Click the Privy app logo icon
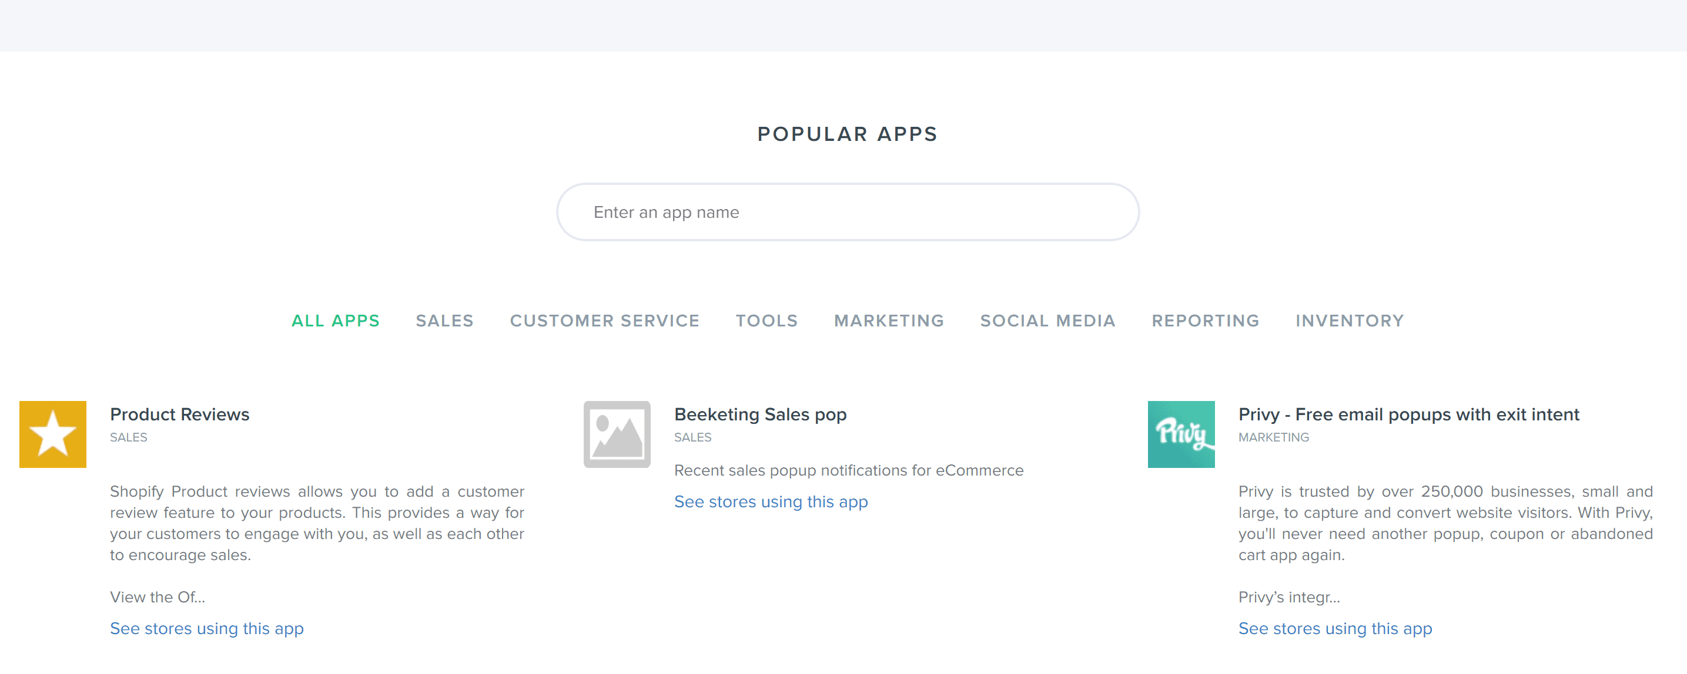1687x674 pixels. (x=1181, y=434)
